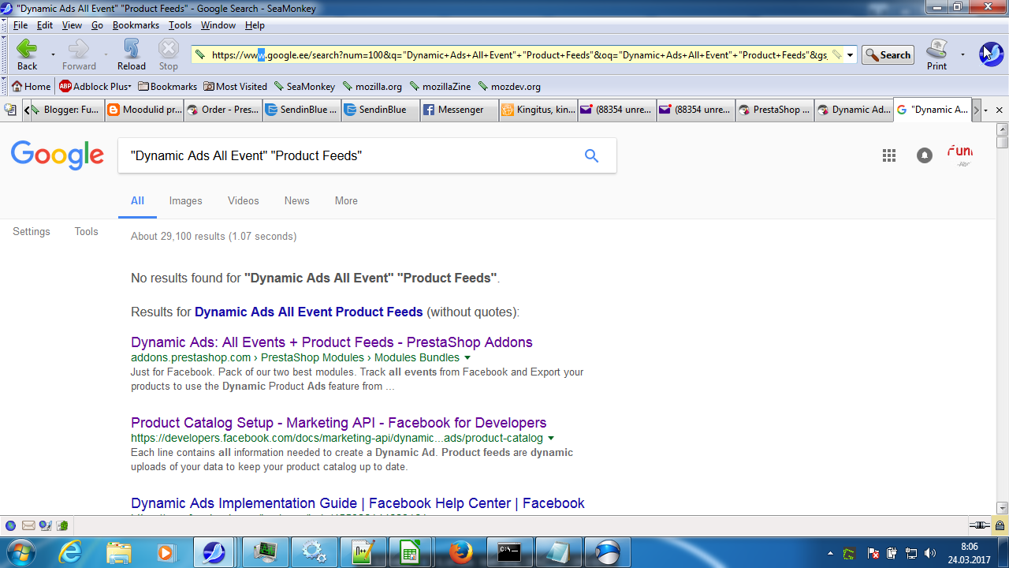Open Dynamic Ads Implementation Guide result link
The width and height of the screenshot is (1009, 568).
(358, 503)
